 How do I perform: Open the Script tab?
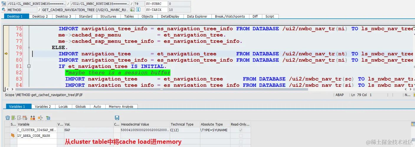pyautogui.click(x=270, y=16)
